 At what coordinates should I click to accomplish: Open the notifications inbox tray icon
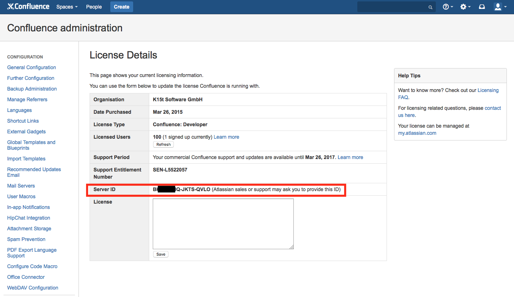click(x=482, y=7)
